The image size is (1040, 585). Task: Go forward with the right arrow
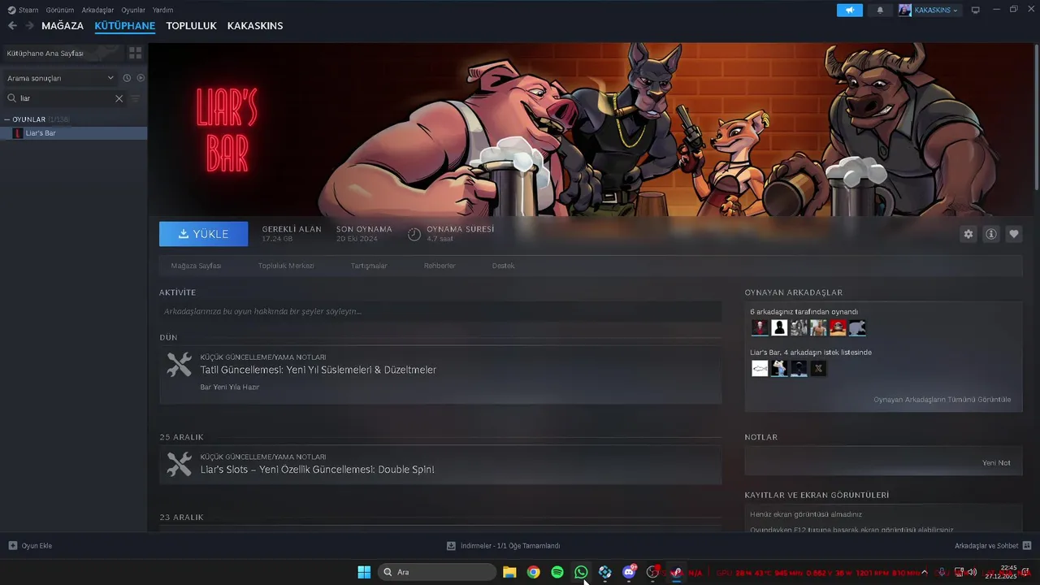(x=29, y=26)
